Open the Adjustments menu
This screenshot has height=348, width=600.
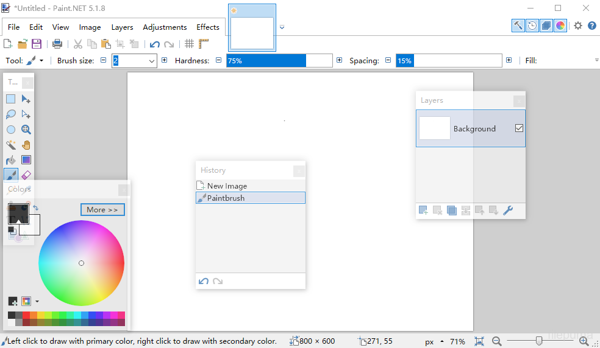(x=165, y=27)
